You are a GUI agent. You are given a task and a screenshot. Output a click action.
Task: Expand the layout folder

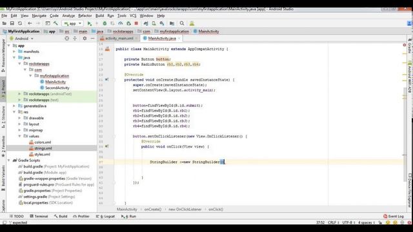tap(19, 124)
